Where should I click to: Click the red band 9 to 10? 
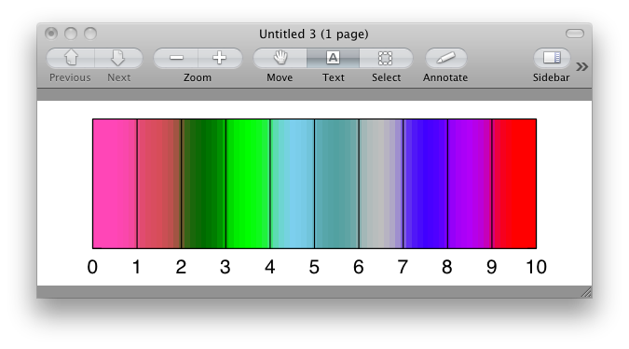(x=514, y=184)
